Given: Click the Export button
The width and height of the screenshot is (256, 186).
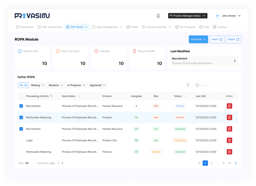Looking at the screenshot, I should 234,39.
